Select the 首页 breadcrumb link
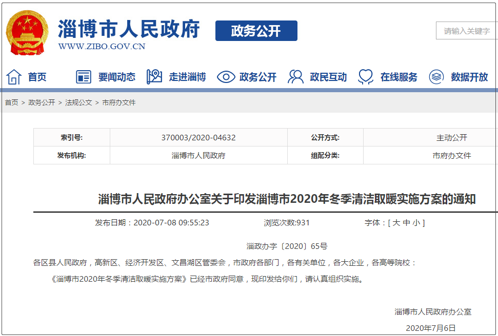The height and width of the screenshot is (336, 498). point(12,102)
